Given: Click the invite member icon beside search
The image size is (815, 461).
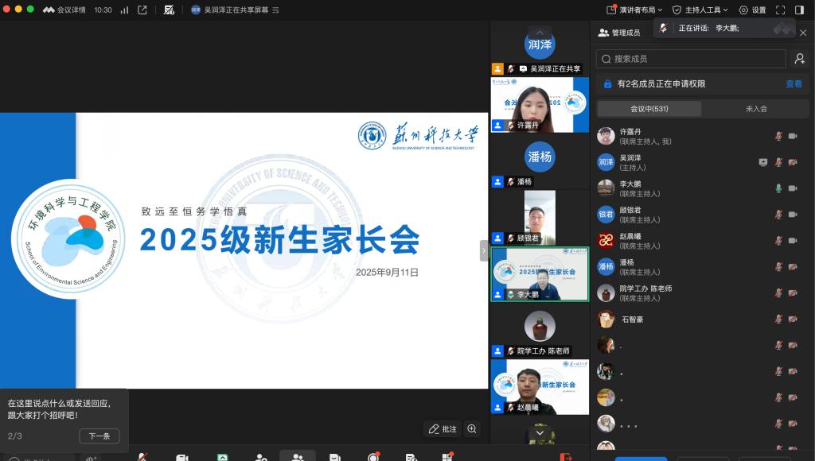Looking at the screenshot, I should (800, 59).
